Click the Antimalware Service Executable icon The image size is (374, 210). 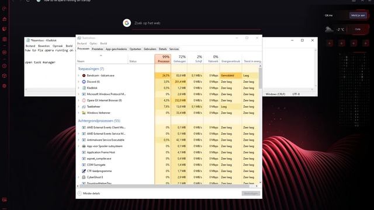[x=84, y=140]
